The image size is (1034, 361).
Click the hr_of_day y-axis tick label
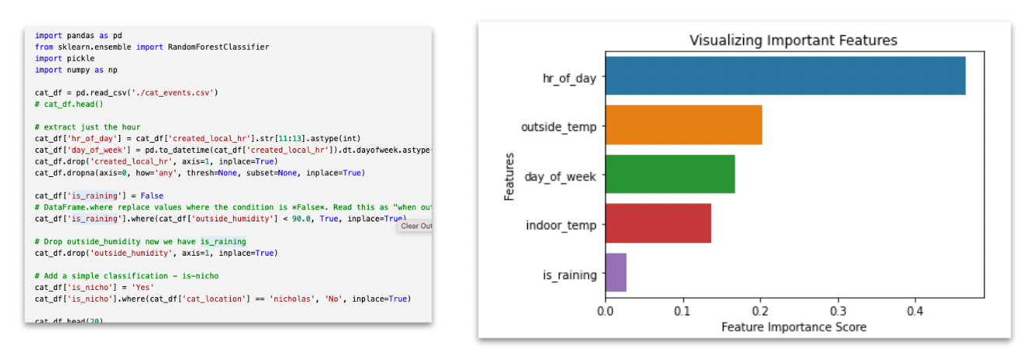[569, 77]
